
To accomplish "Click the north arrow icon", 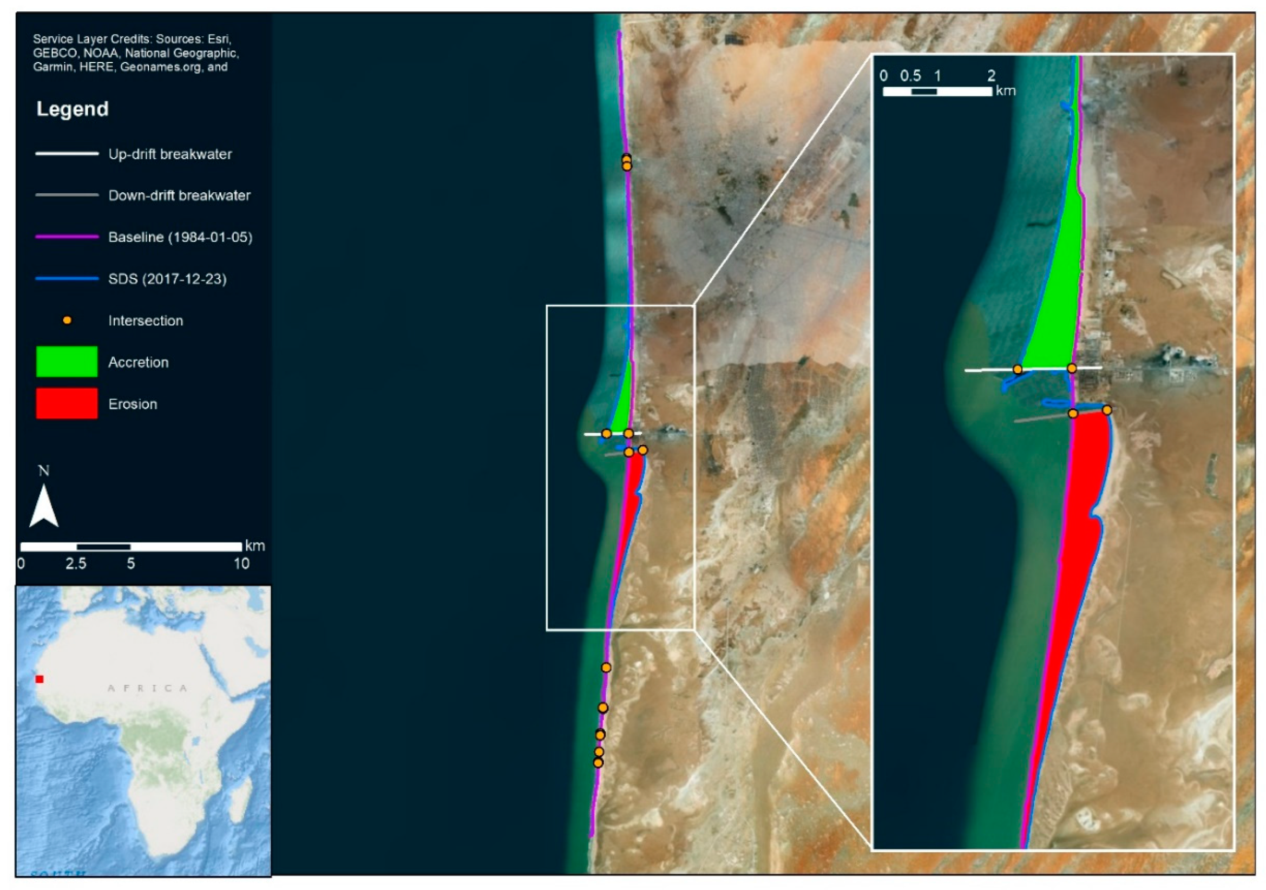I will coord(43,505).
